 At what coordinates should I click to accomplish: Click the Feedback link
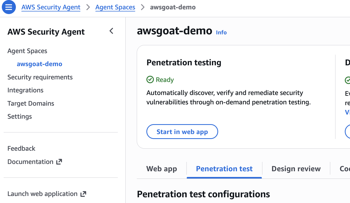(21, 148)
